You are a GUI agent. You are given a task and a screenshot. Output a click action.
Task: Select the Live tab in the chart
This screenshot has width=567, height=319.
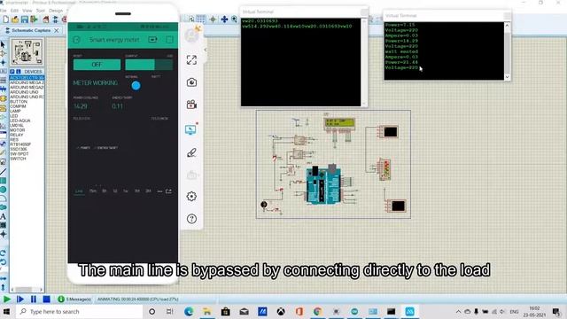click(79, 191)
